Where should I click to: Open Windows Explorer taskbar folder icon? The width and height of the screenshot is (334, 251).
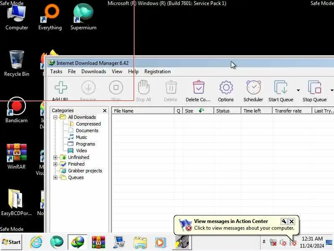click(x=140, y=243)
